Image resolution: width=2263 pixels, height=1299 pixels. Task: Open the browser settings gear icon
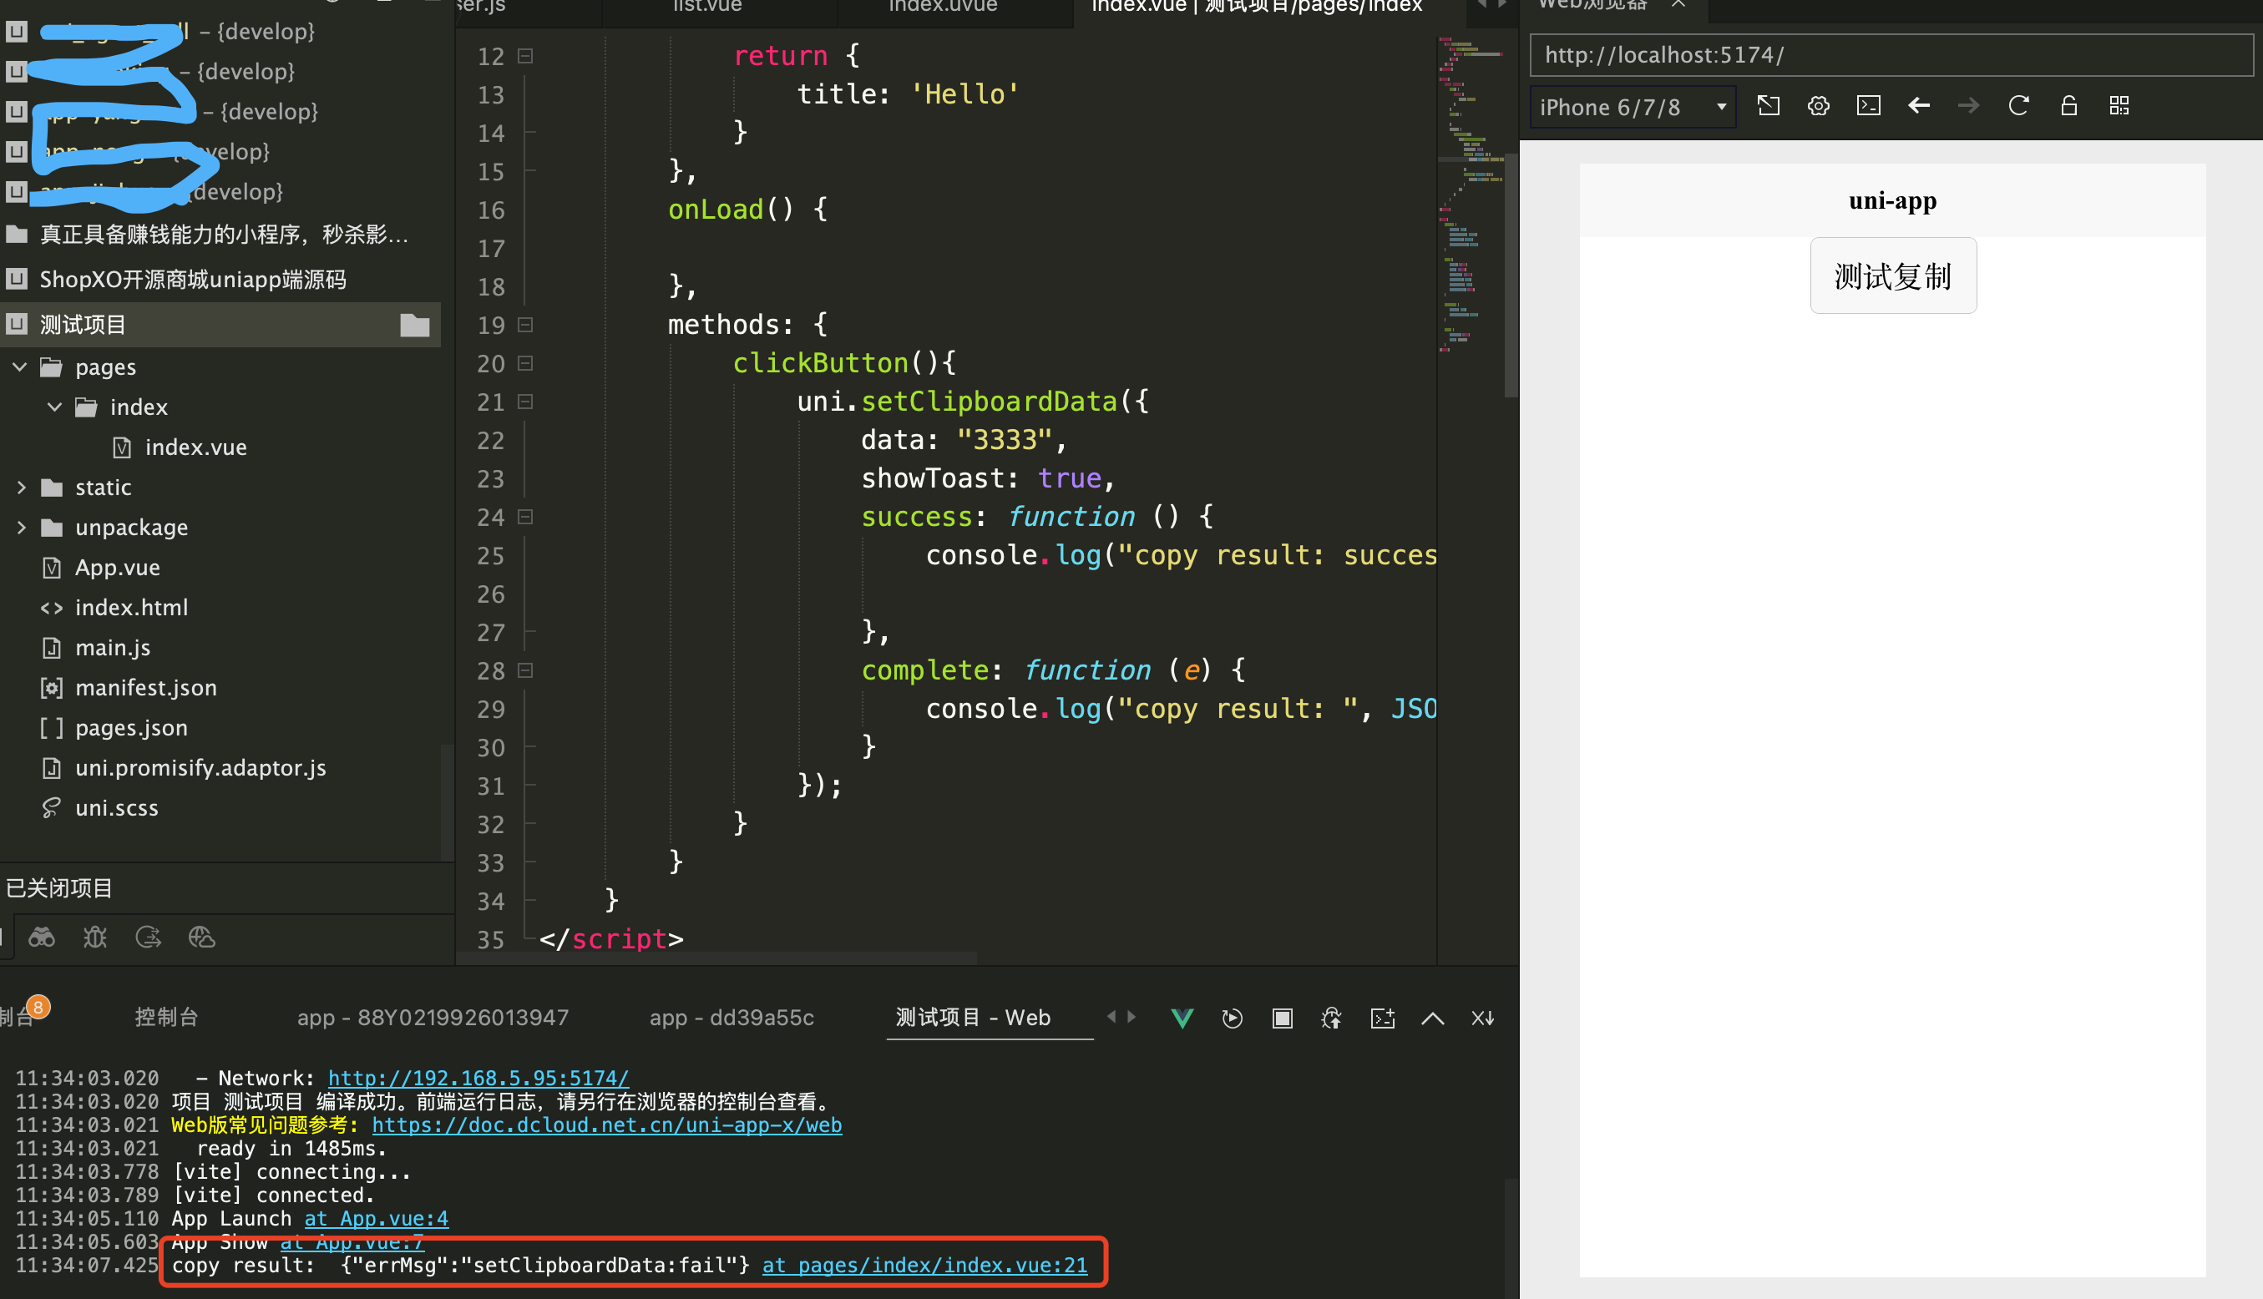[x=1819, y=106]
